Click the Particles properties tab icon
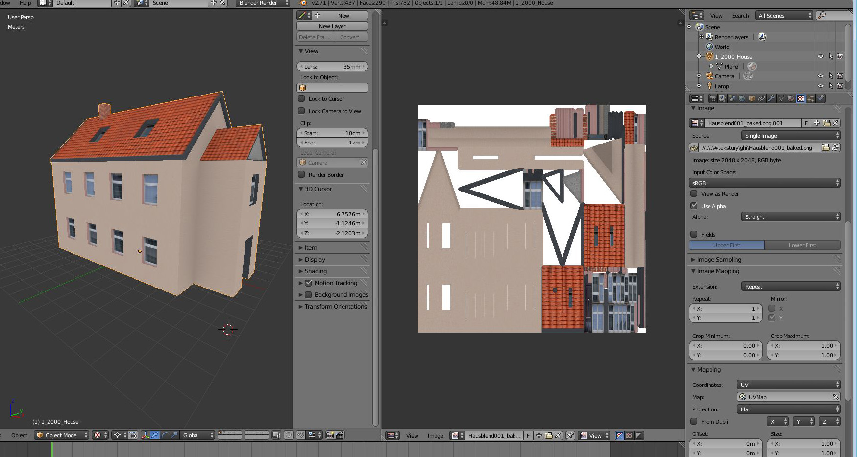 coord(810,98)
